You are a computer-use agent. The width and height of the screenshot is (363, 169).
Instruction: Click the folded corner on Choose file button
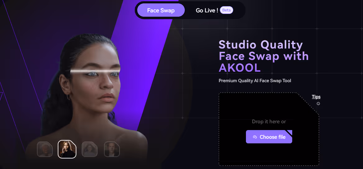point(290,133)
